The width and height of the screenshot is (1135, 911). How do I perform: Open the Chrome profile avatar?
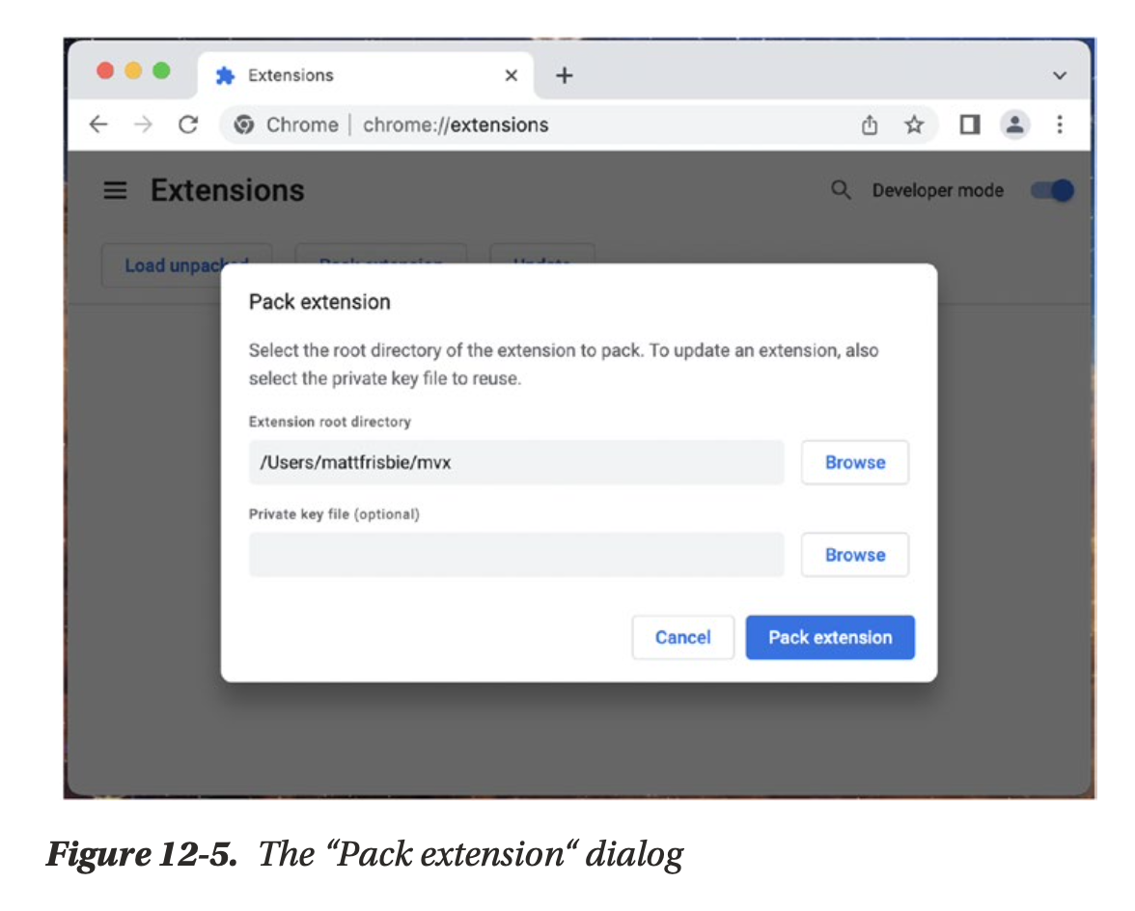(x=1014, y=124)
